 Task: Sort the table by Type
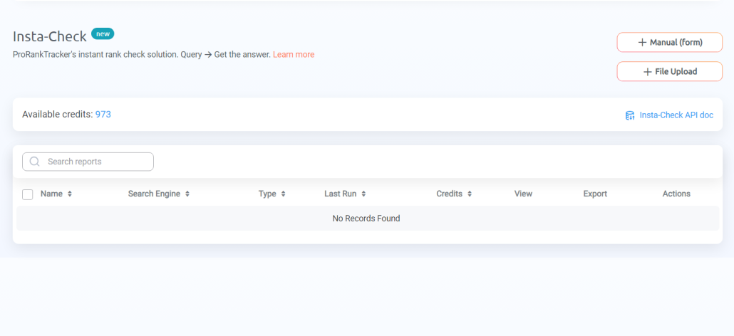272,194
